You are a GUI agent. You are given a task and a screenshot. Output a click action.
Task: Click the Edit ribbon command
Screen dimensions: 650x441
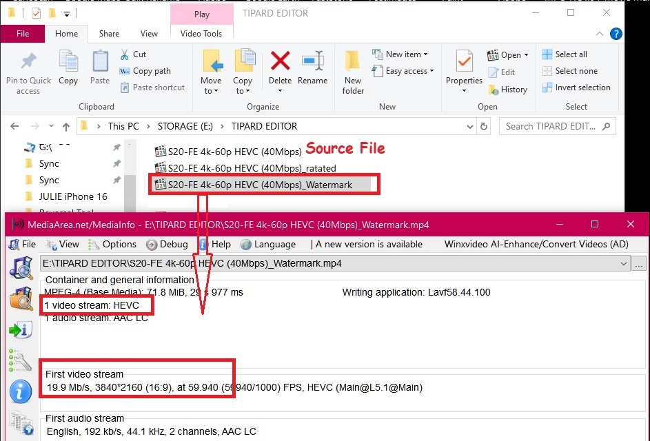502,72
